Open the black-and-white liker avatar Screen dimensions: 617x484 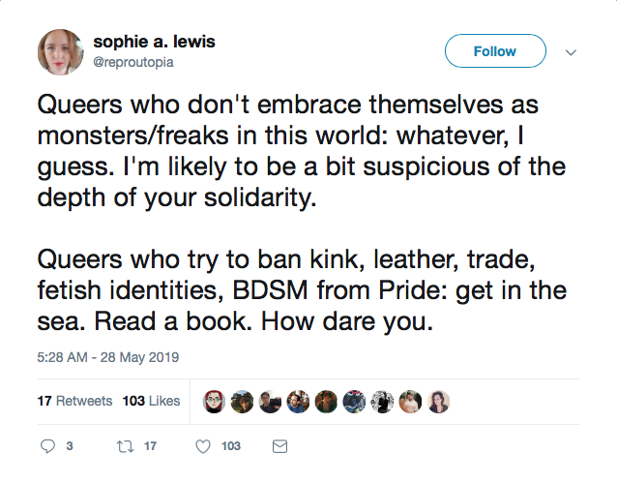pyautogui.click(x=382, y=402)
